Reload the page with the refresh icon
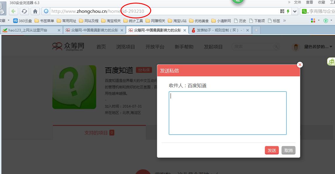Viewport: 335px width, 174px height. pyautogui.click(x=24, y=11)
